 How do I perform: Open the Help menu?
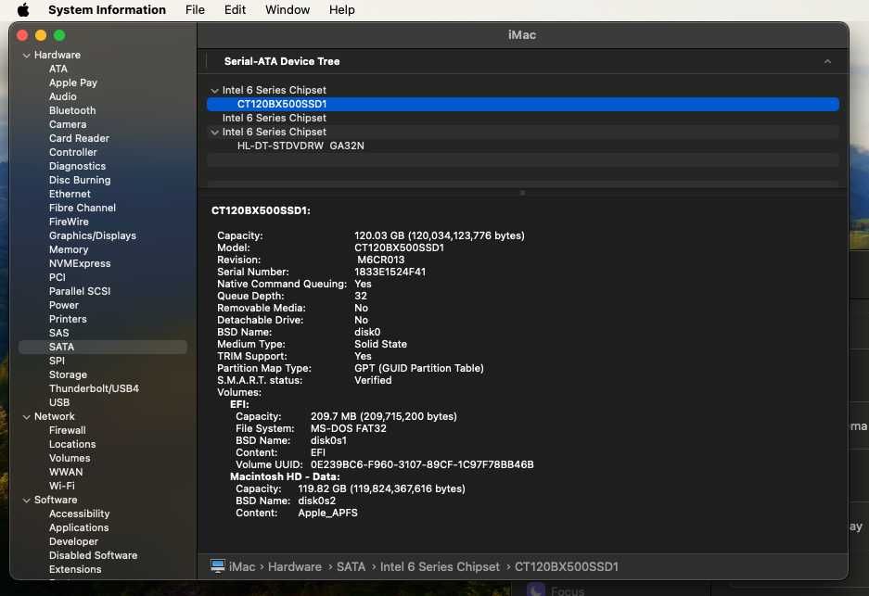pyautogui.click(x=342, y=10)
